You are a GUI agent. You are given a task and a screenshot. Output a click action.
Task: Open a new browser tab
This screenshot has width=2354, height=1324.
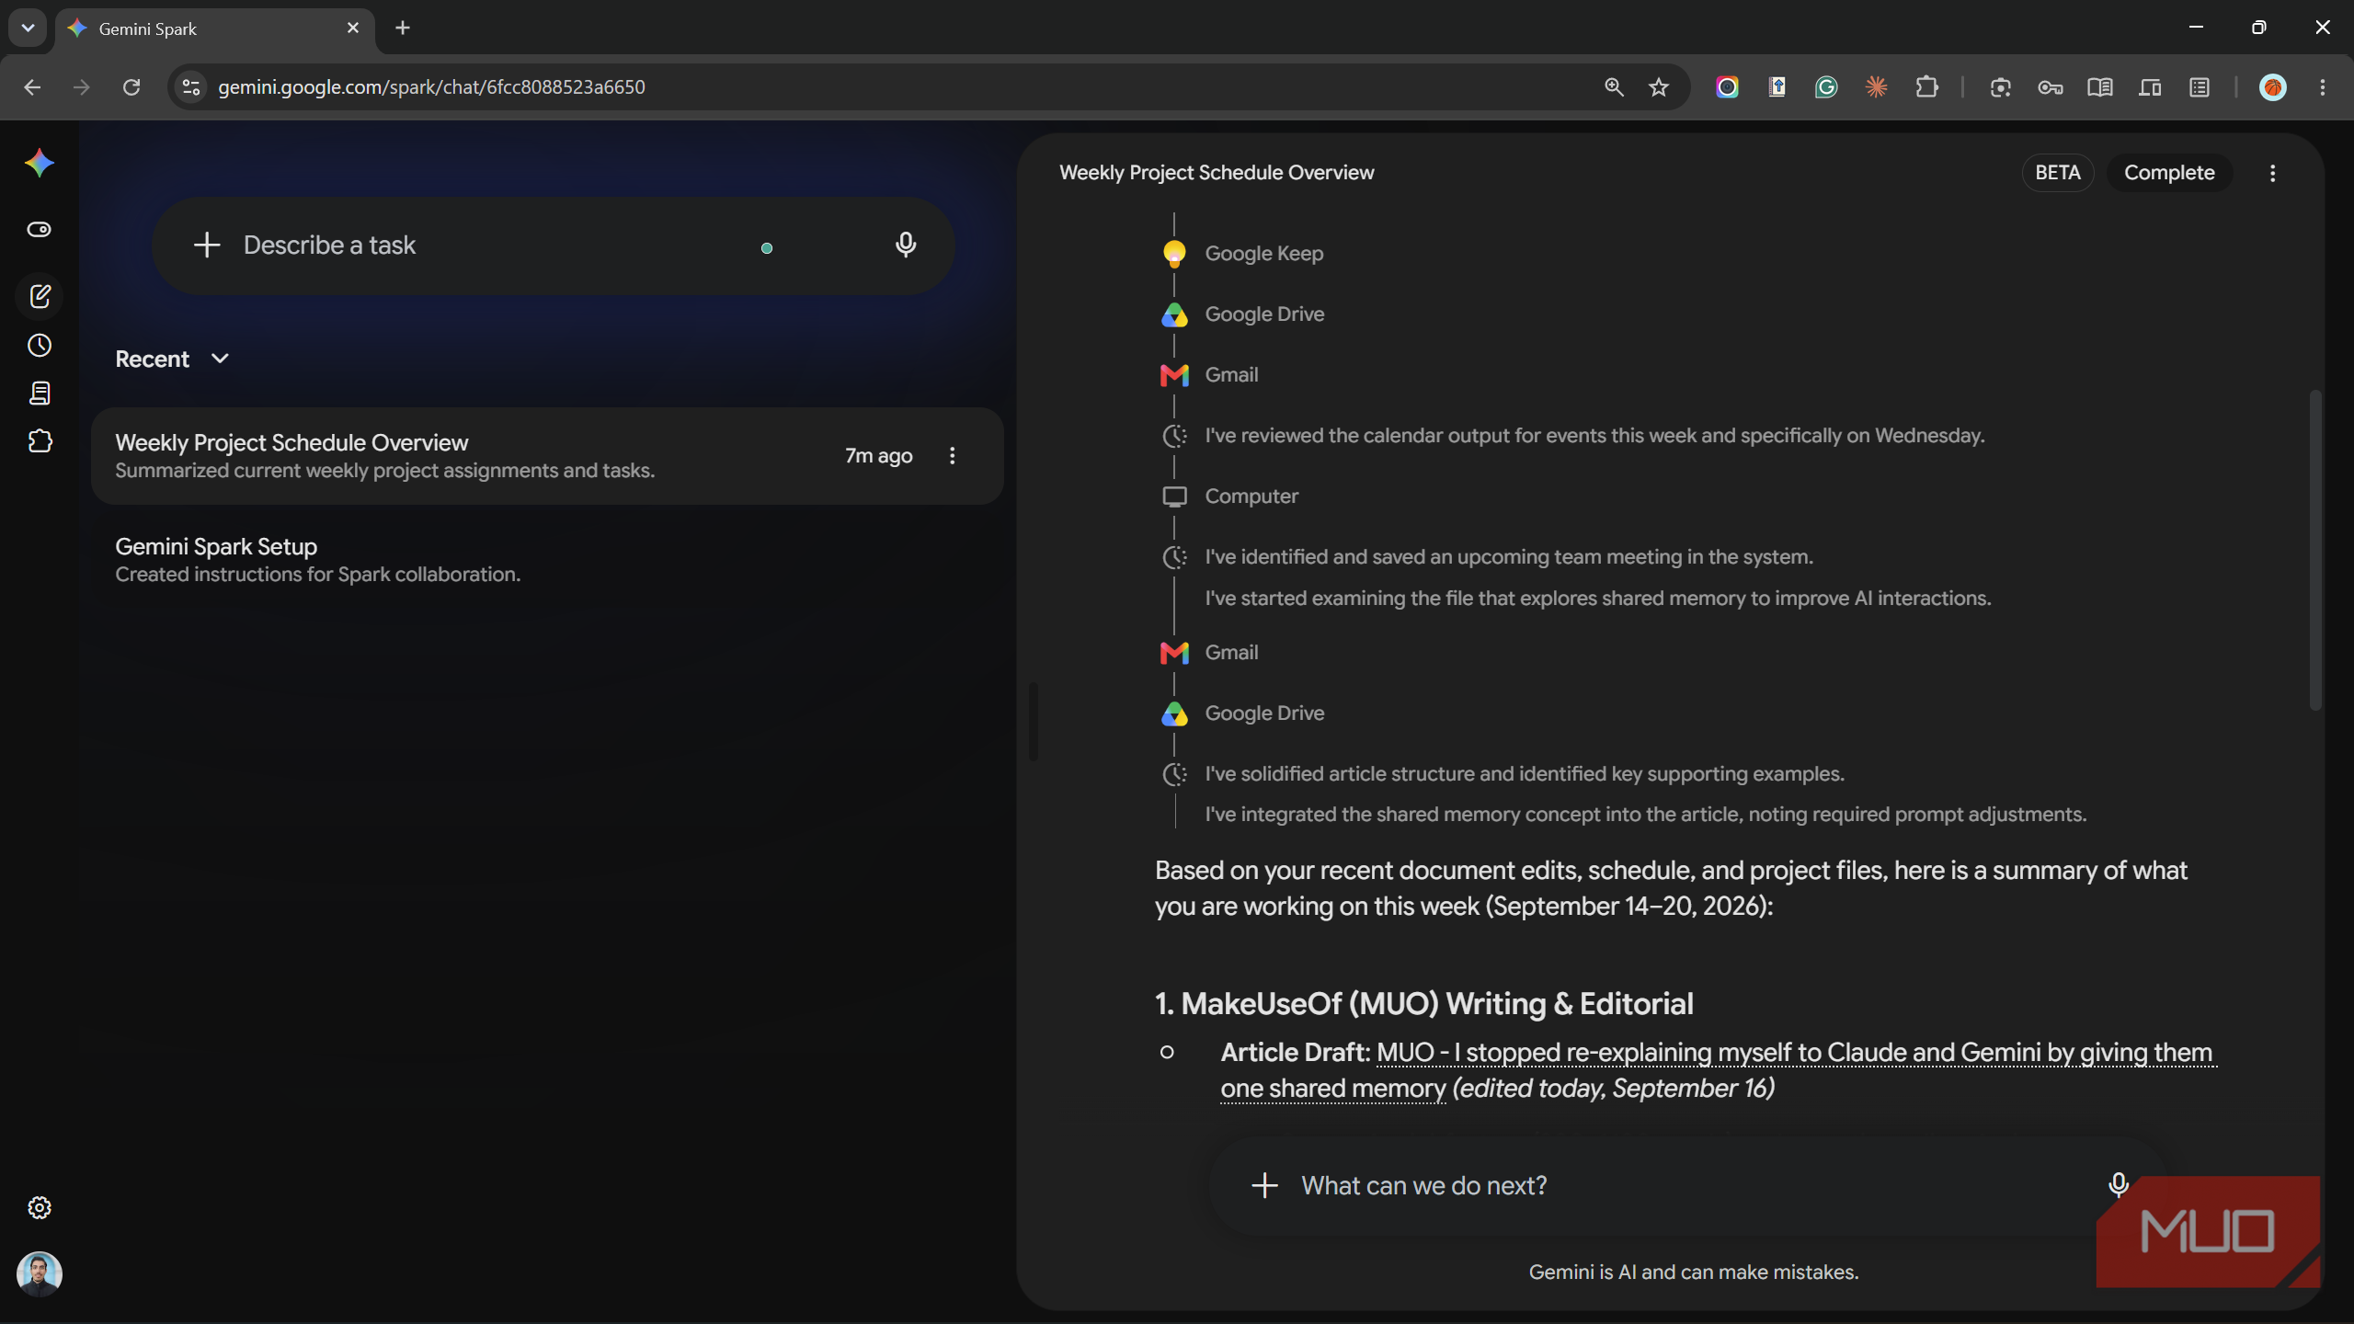(x=403, y=28)
